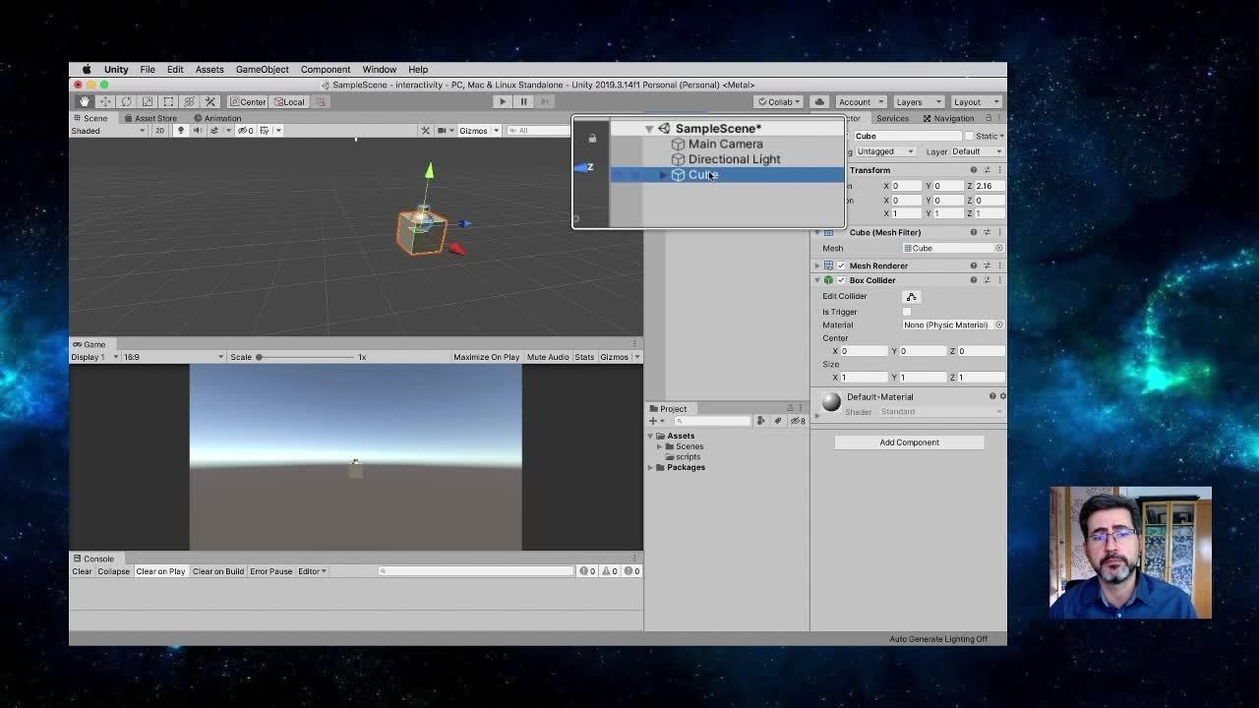This screenshot has height=708, width=1259.
Task: Open the console Editor dropdown
Action: 312,571
